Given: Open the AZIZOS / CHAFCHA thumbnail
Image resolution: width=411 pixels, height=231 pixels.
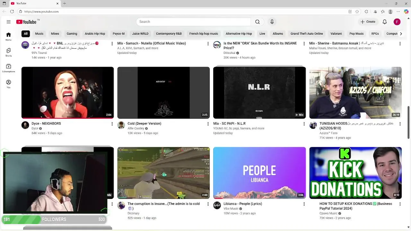Looking at the screenshot, I should (x=355, y=93).
